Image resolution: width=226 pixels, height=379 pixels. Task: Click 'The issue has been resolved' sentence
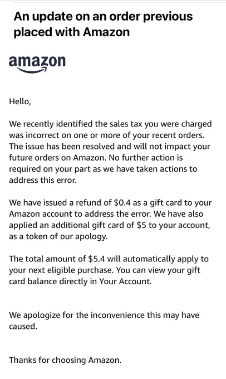(62, 146)
